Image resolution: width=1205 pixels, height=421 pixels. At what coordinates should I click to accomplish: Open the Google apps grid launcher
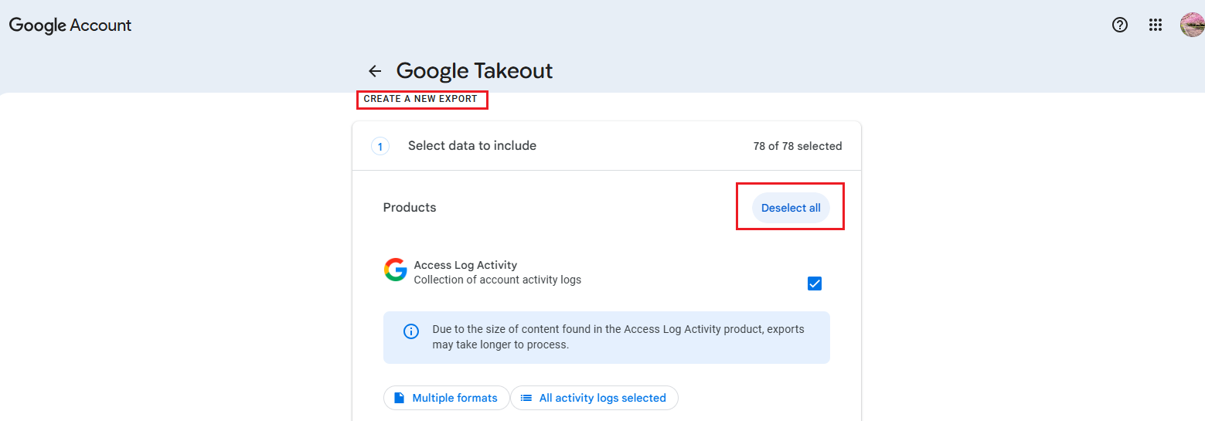[x=1156, y=25]
